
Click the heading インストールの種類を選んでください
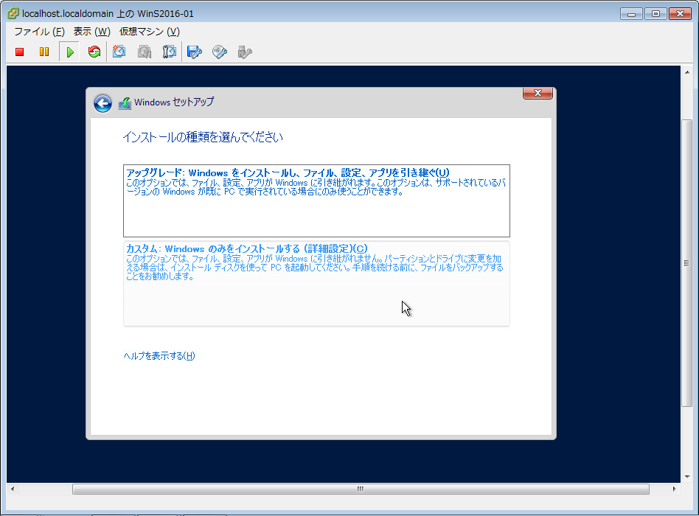pyautogui.click(x=203, y=137)
